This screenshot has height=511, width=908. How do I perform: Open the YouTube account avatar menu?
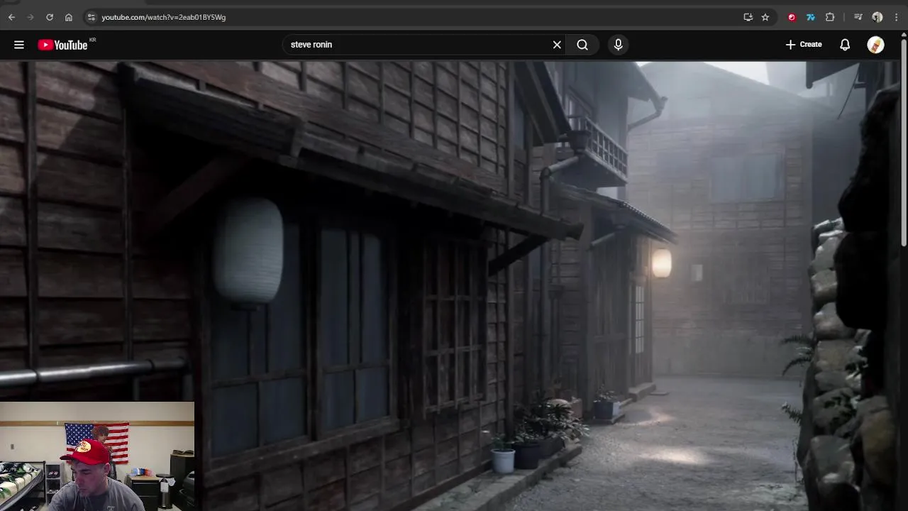point(875,45)
